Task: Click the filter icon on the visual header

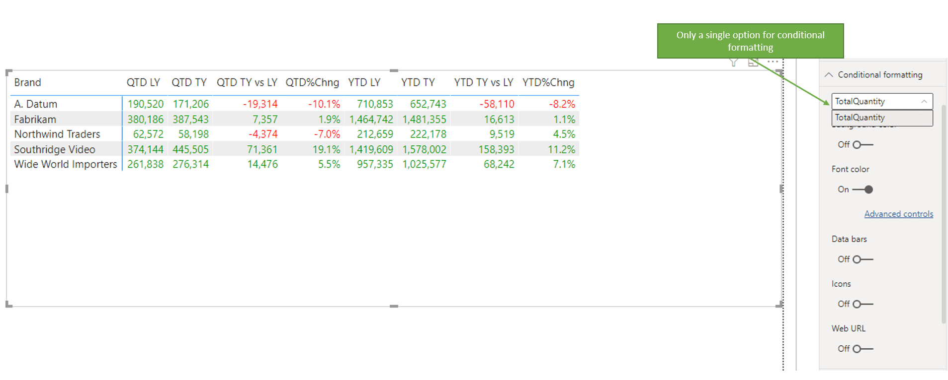Action: (733, 63)
